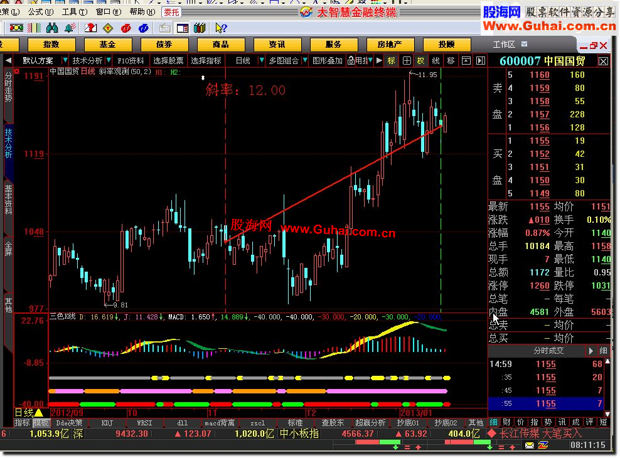Select the KDJ indicator tab
This screenshot has width=620, height=458.
[x=107, y=423]
